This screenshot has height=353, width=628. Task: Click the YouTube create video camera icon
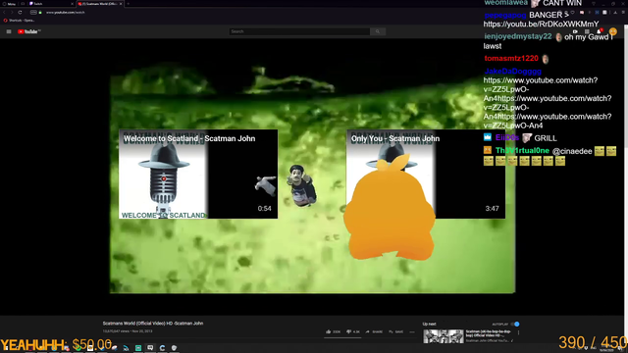point(575,31)
